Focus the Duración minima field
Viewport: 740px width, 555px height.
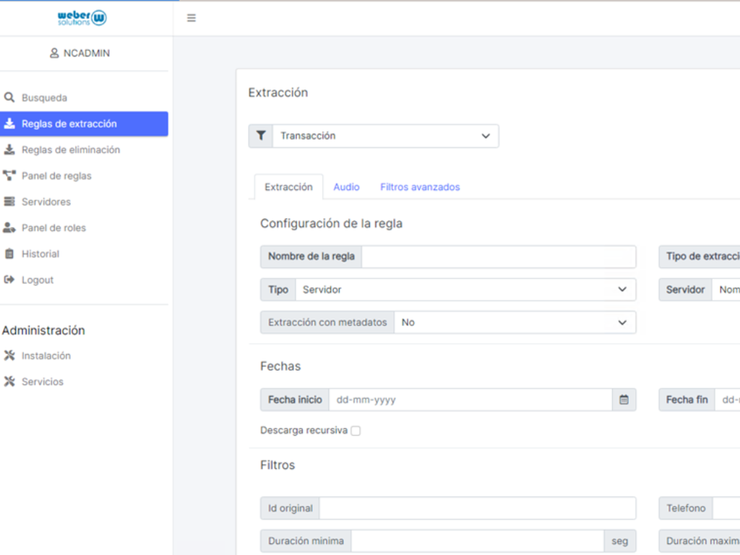(478, 541)
